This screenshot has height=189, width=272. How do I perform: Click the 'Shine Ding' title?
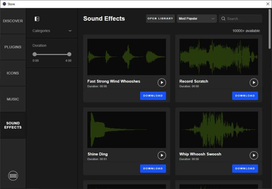pos(98,154)
